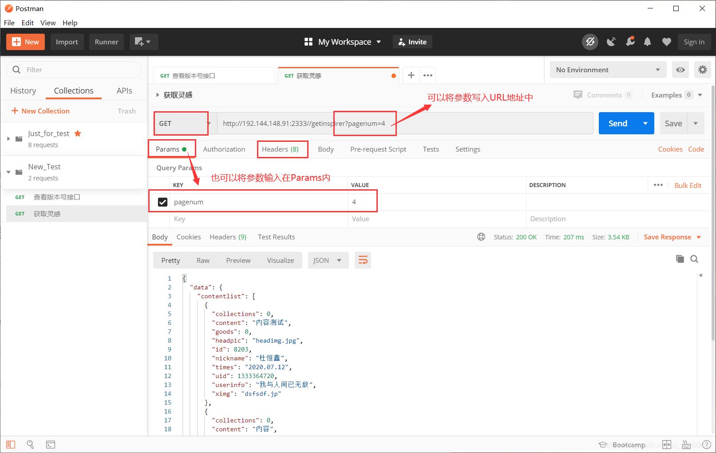This screenshot has height=453, width=716.
Task: Open the Help menu
Action: pyautogui.click(x=70, y=23)
